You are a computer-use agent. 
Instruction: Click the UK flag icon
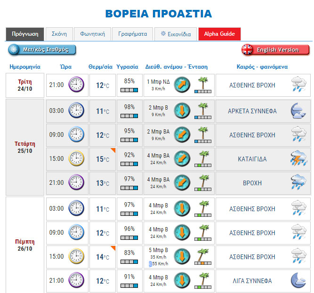247,50
